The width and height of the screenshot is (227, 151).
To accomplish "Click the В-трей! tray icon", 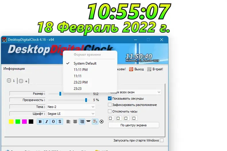I will point(149,69).
